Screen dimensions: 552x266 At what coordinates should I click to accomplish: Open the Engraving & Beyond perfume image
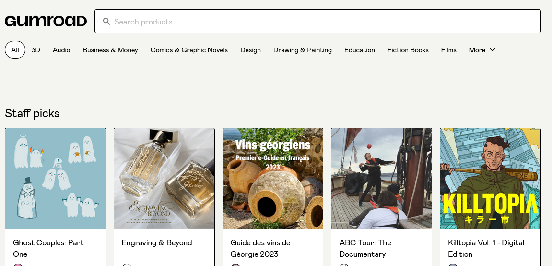pyautogui.click(x=164, y=178)
